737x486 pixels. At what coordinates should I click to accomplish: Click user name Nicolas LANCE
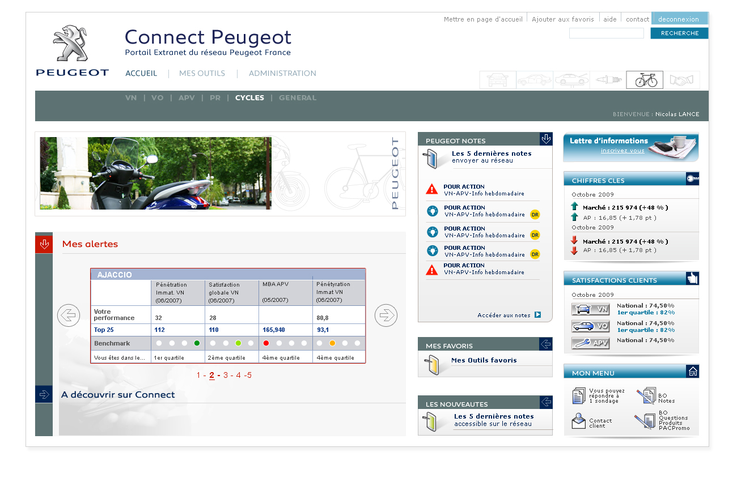click(x=677, y=114)
